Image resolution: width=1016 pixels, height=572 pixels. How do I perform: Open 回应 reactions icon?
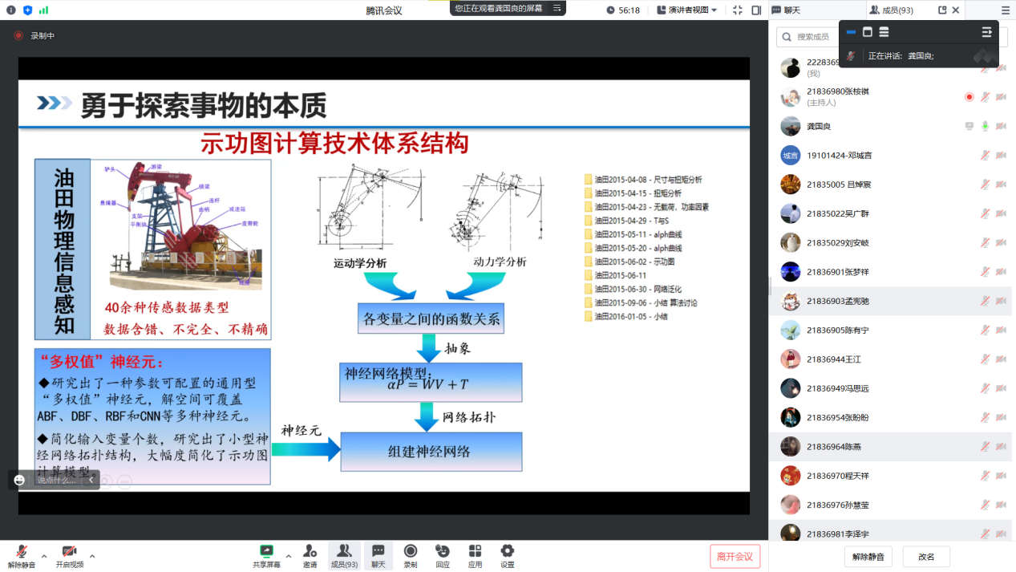click(x=442, y=555)
